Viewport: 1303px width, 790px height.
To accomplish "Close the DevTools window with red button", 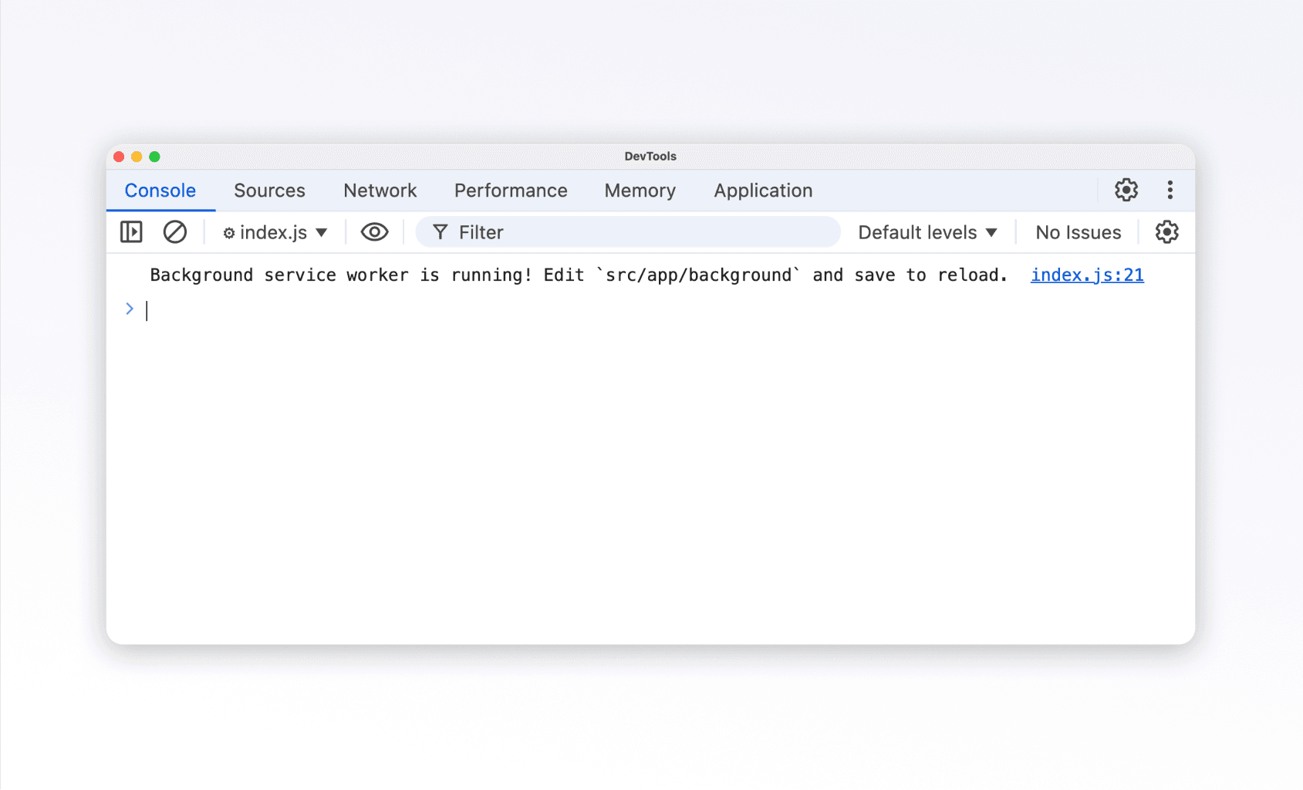I will 119,157.
